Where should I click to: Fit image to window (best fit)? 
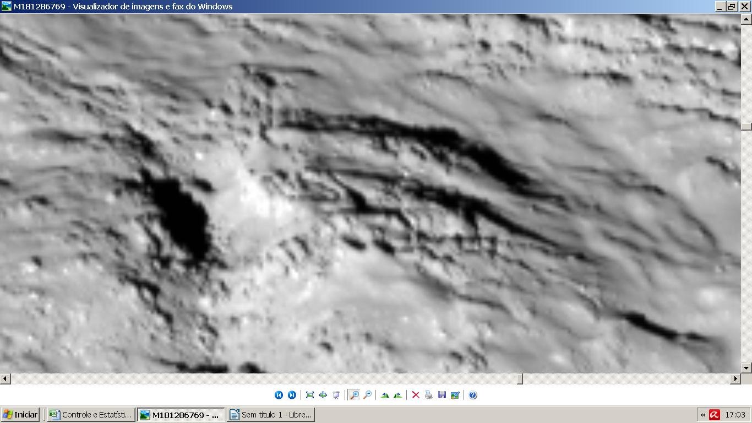[310, 395]
